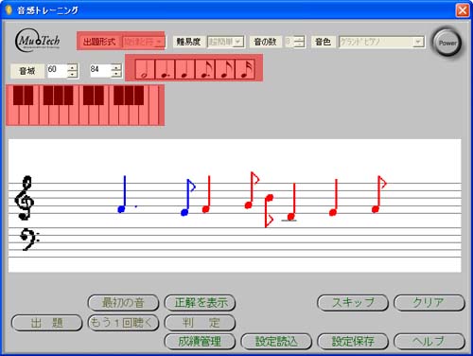
Task: Click the 判定 button
Action: click(x=200, y=323)
